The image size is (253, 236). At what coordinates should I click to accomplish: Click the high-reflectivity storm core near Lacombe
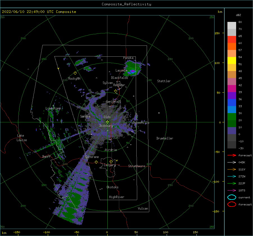coord(132,72)
